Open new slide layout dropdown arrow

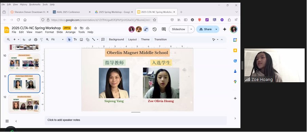click(19, 40)
